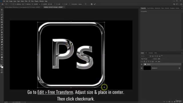Expand the Group 1 folder
Viewport: 183px width, 103px height.
(144, 64)
